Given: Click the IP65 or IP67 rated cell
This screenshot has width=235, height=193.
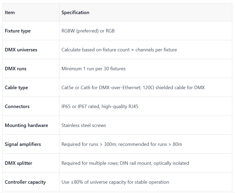Looking at the screenshot, I should pyautogui.click(x=100, y=106).
